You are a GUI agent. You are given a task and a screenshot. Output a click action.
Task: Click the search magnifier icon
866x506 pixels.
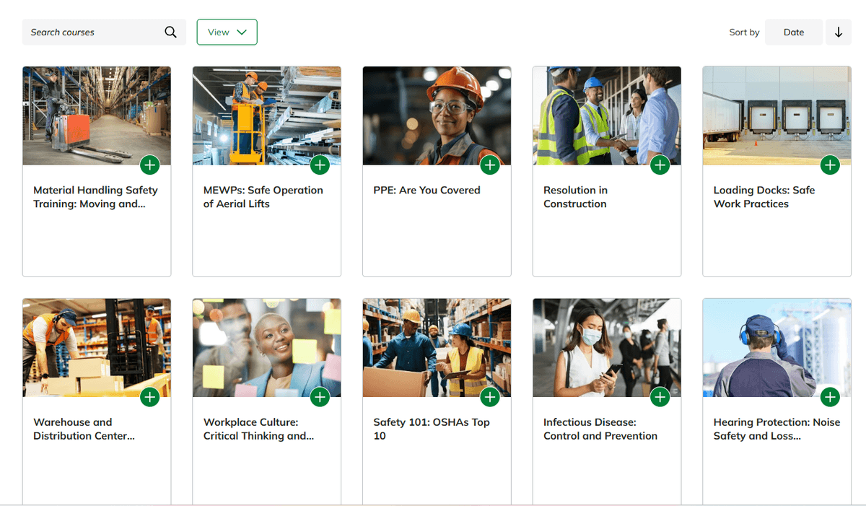(x=170, y=32)
